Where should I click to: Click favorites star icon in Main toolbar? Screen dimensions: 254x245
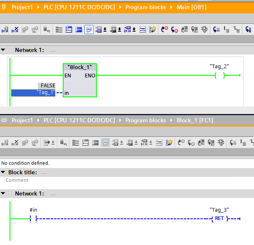(x=153, y=30)
